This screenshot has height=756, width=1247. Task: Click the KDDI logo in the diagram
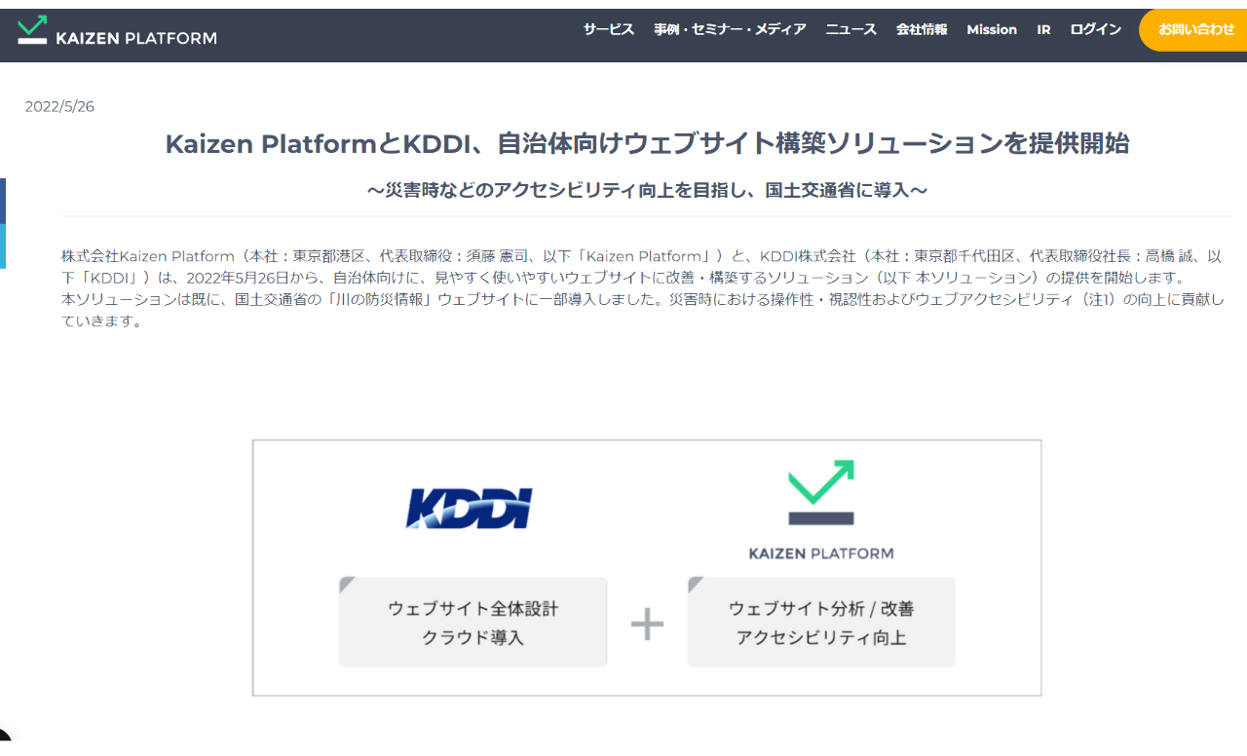coord(469,509)
